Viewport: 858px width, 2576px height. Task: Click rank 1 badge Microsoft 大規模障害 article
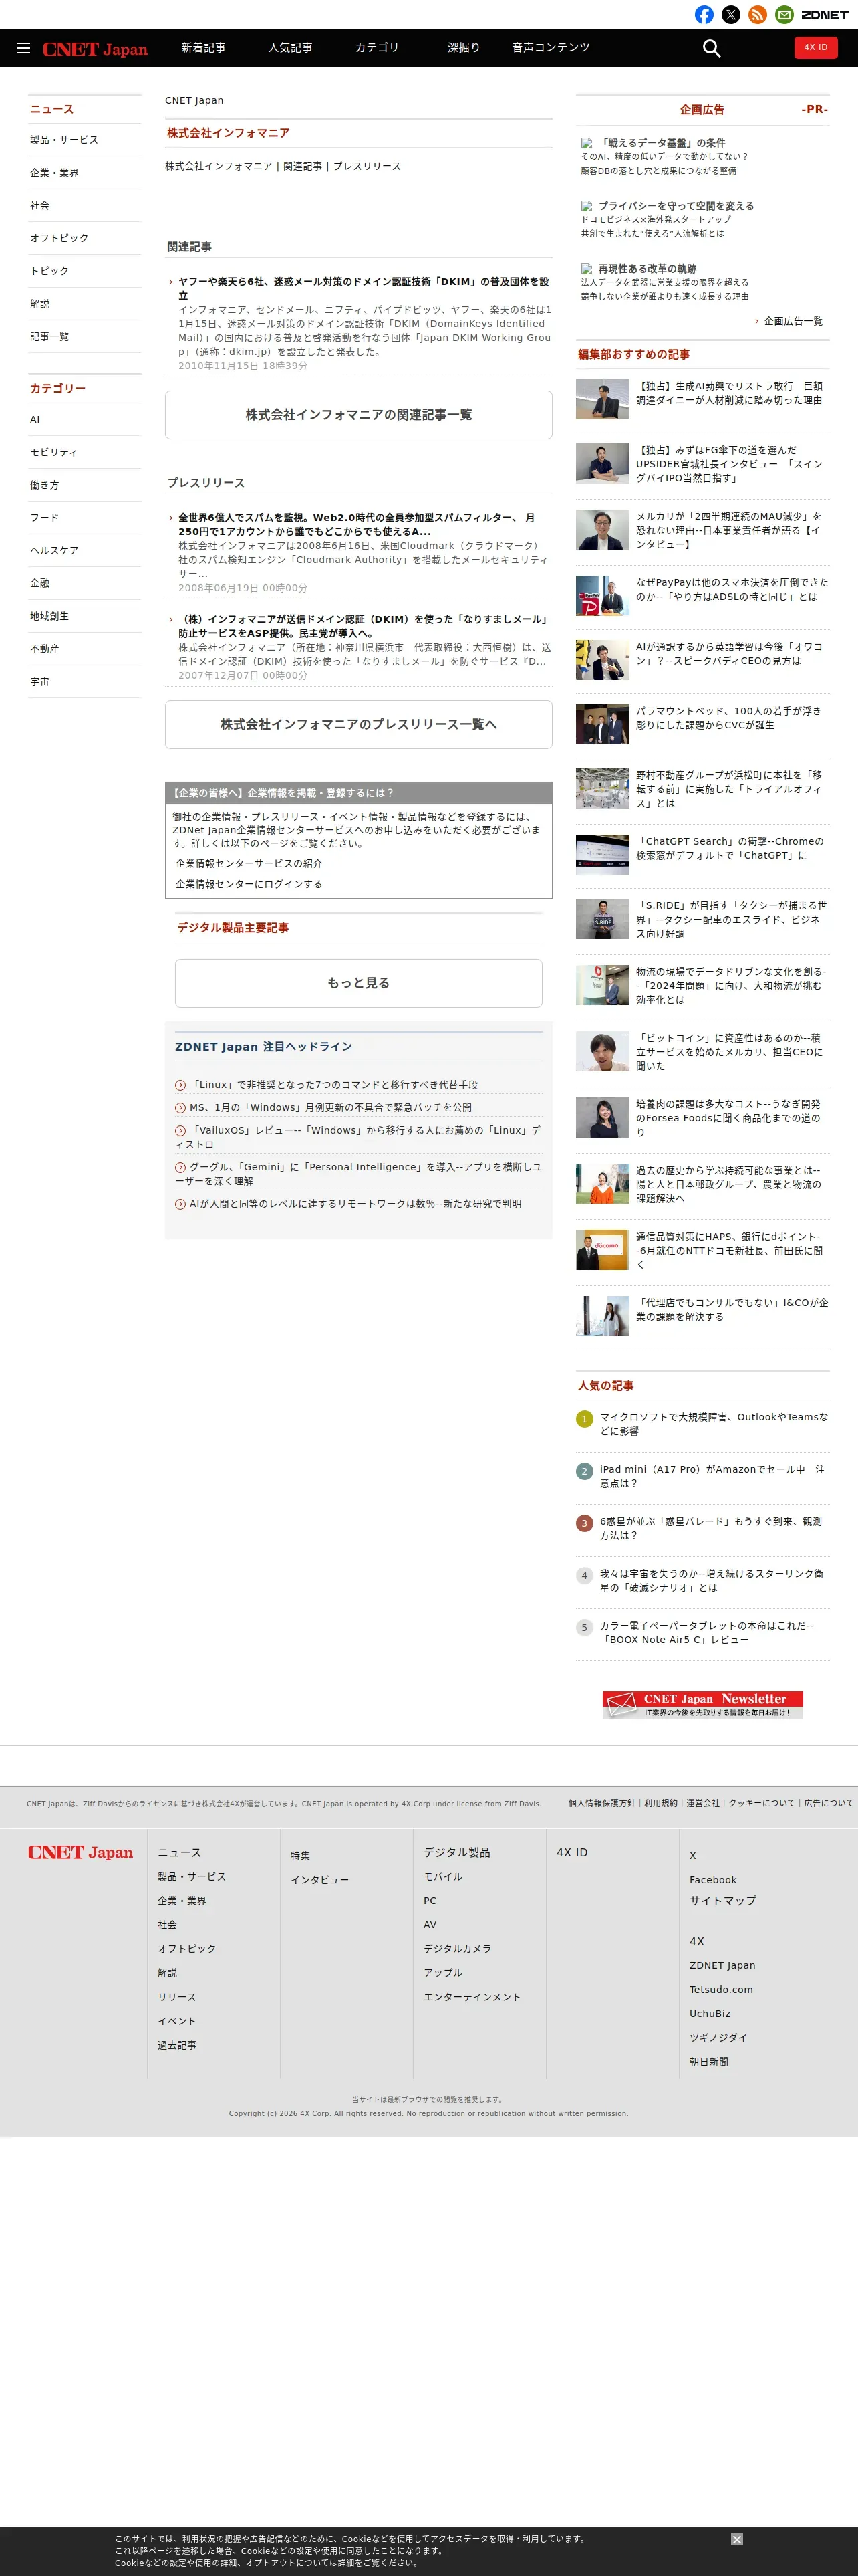(584, 1419)
